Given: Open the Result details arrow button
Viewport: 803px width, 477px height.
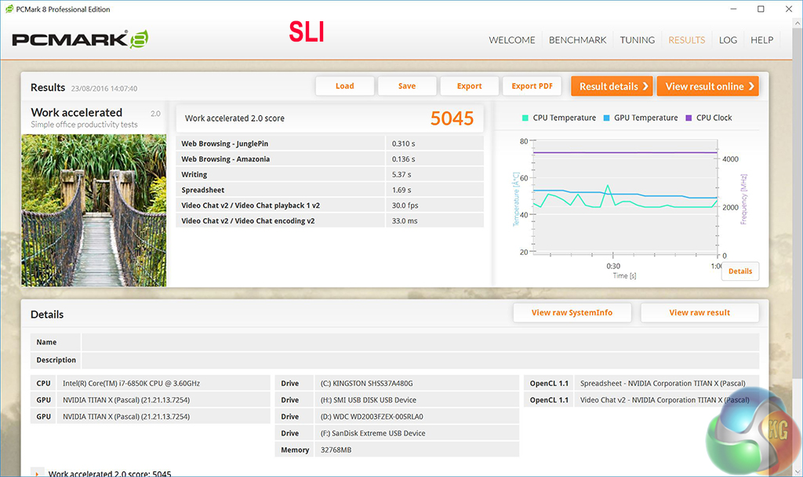Looking at the screenshot, I should click(x=613, y=86).
